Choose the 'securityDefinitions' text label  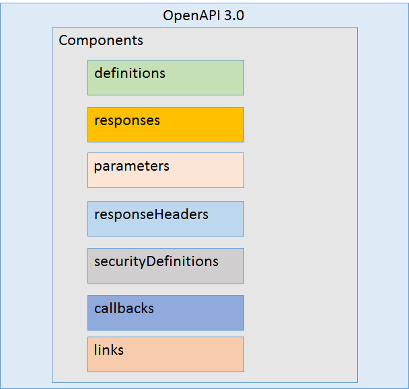(156, 261)
